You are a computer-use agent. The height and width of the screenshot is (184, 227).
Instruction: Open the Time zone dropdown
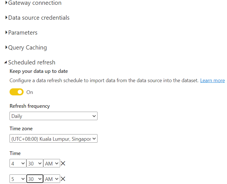[53, 139]
